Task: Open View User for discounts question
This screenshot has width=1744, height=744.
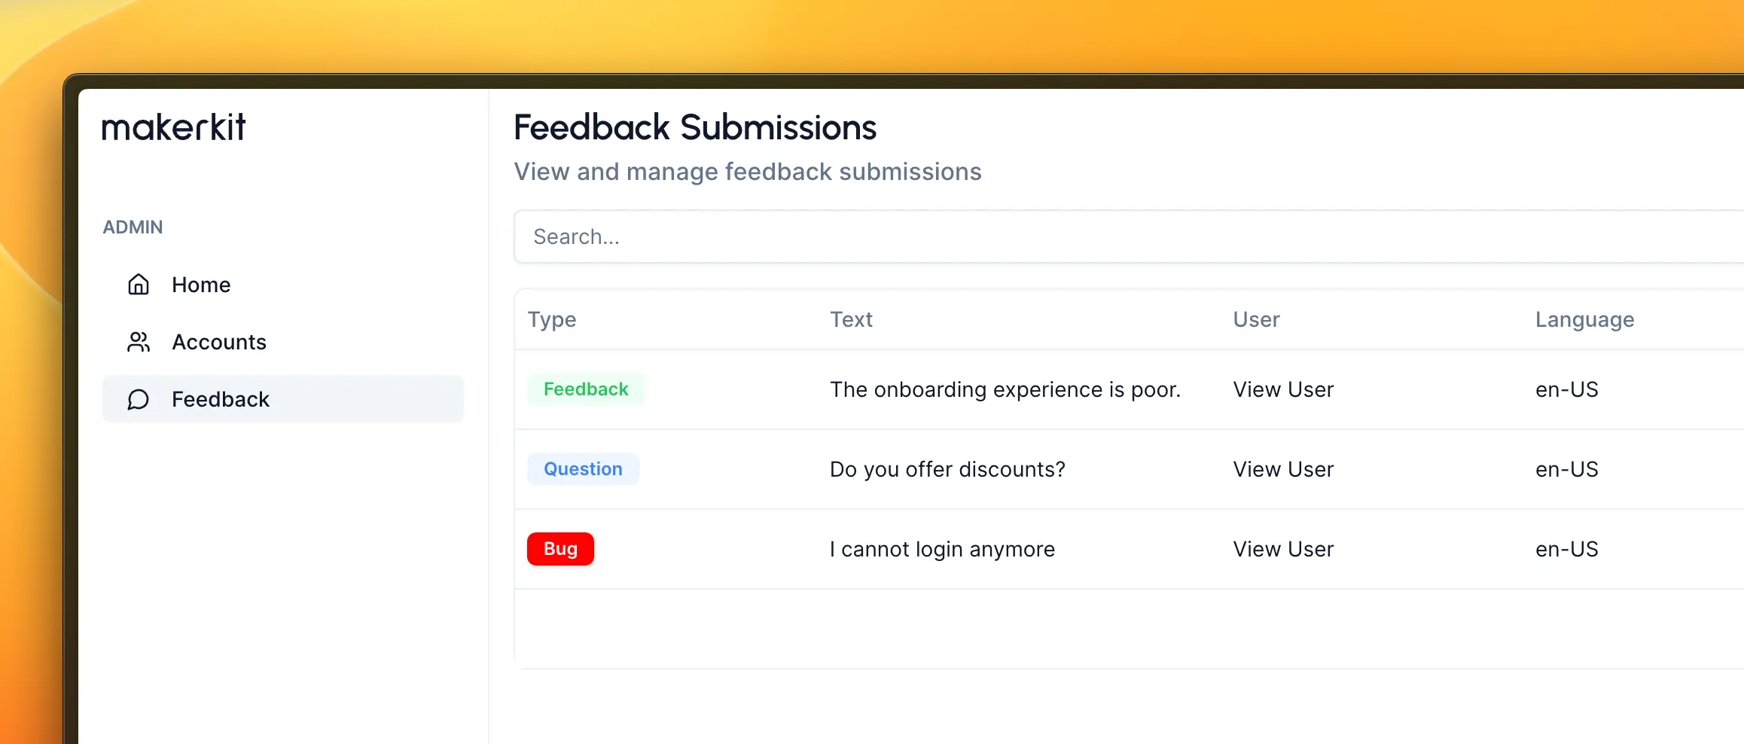Action: [1283, 469]
